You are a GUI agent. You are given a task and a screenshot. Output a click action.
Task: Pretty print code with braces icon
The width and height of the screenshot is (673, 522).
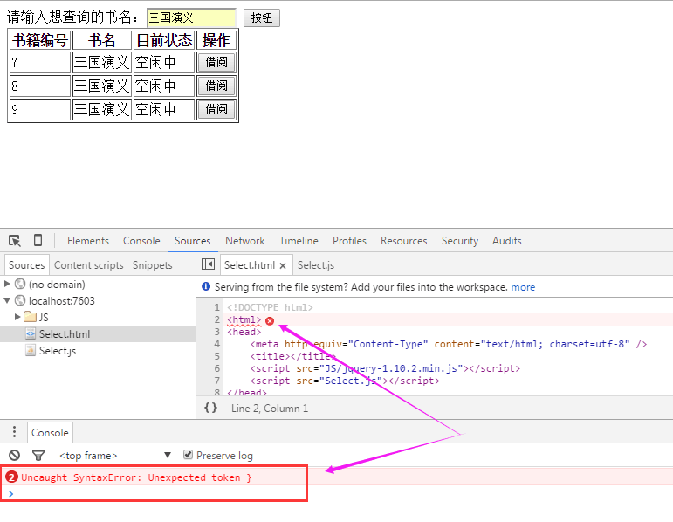click(210, 408)
